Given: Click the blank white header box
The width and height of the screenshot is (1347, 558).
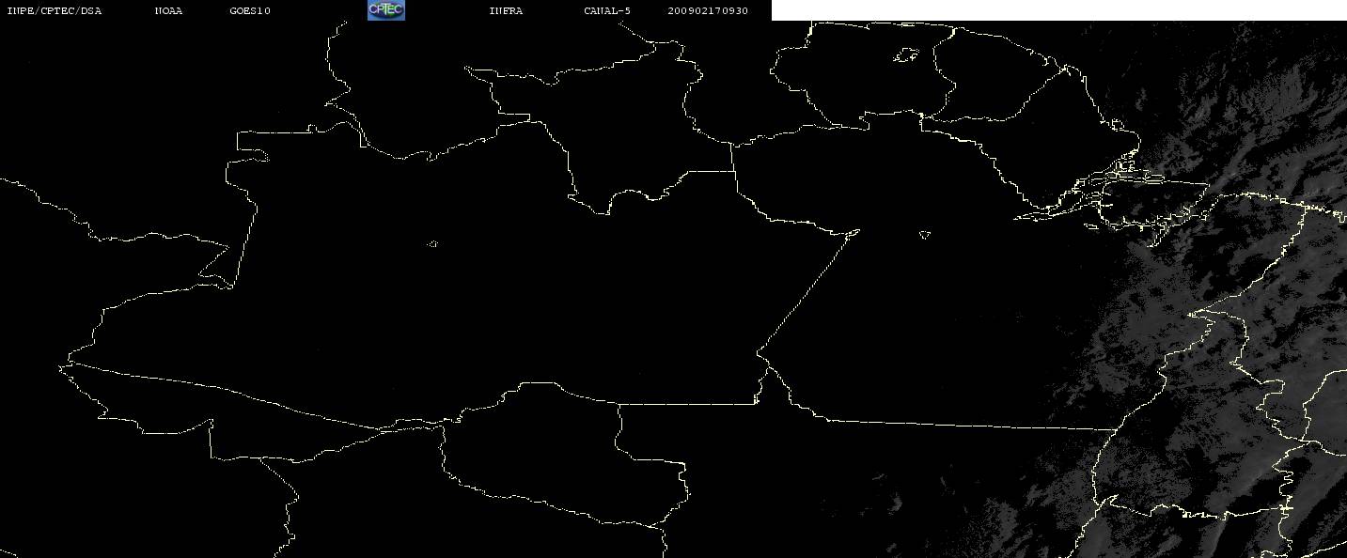Looking at the screenshot, I should 1058,10.
